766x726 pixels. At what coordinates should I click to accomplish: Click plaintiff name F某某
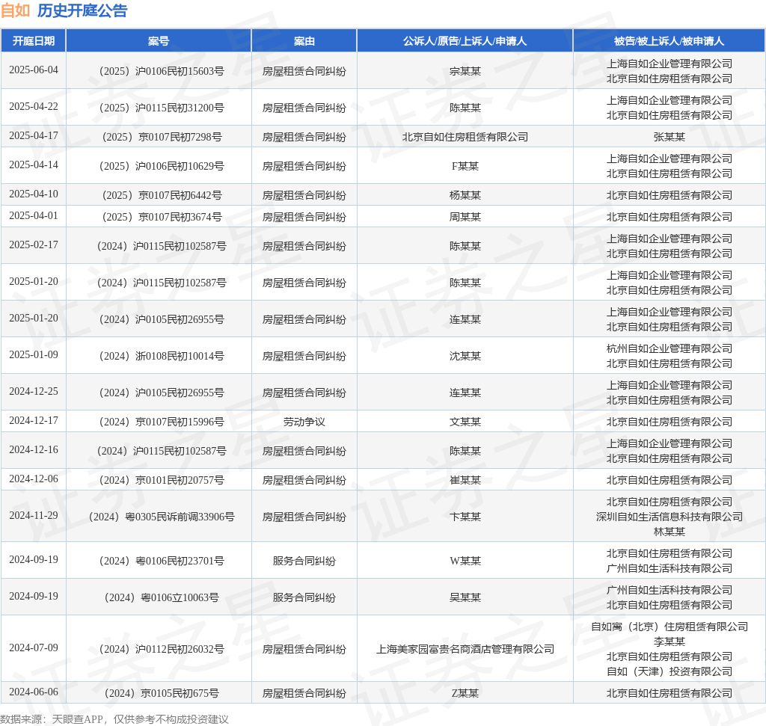click(465, 167)
